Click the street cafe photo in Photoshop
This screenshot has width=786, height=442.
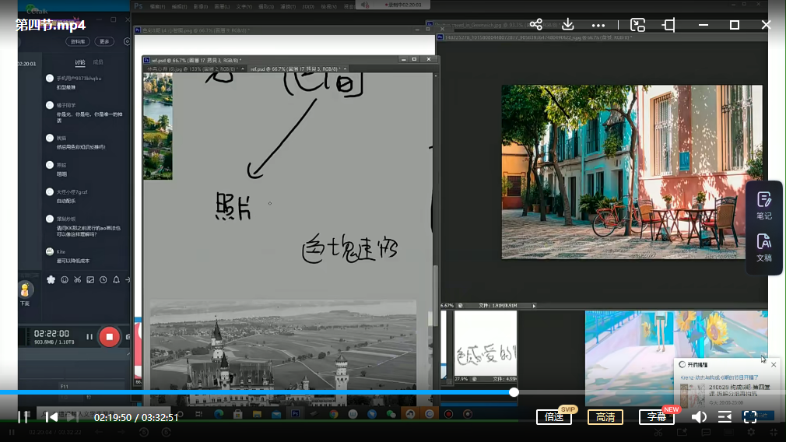[x=632, y=172]
